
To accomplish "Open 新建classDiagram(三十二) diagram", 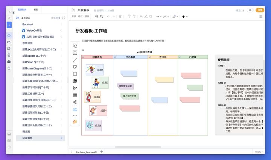I will click(x=37, y=68).
